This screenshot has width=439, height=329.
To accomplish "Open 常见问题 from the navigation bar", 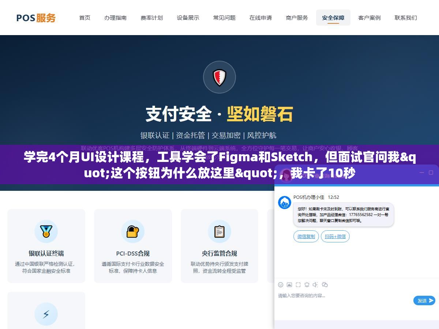I will [x=224, y=18].
